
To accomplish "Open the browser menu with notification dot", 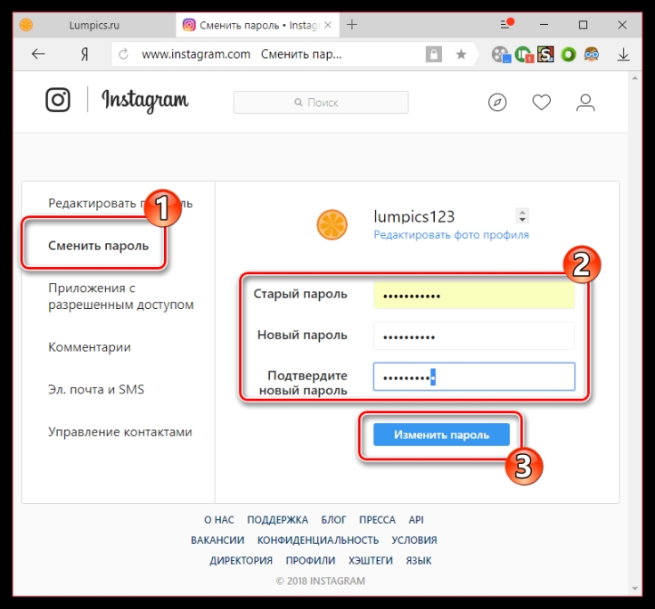I will [507, 24].
